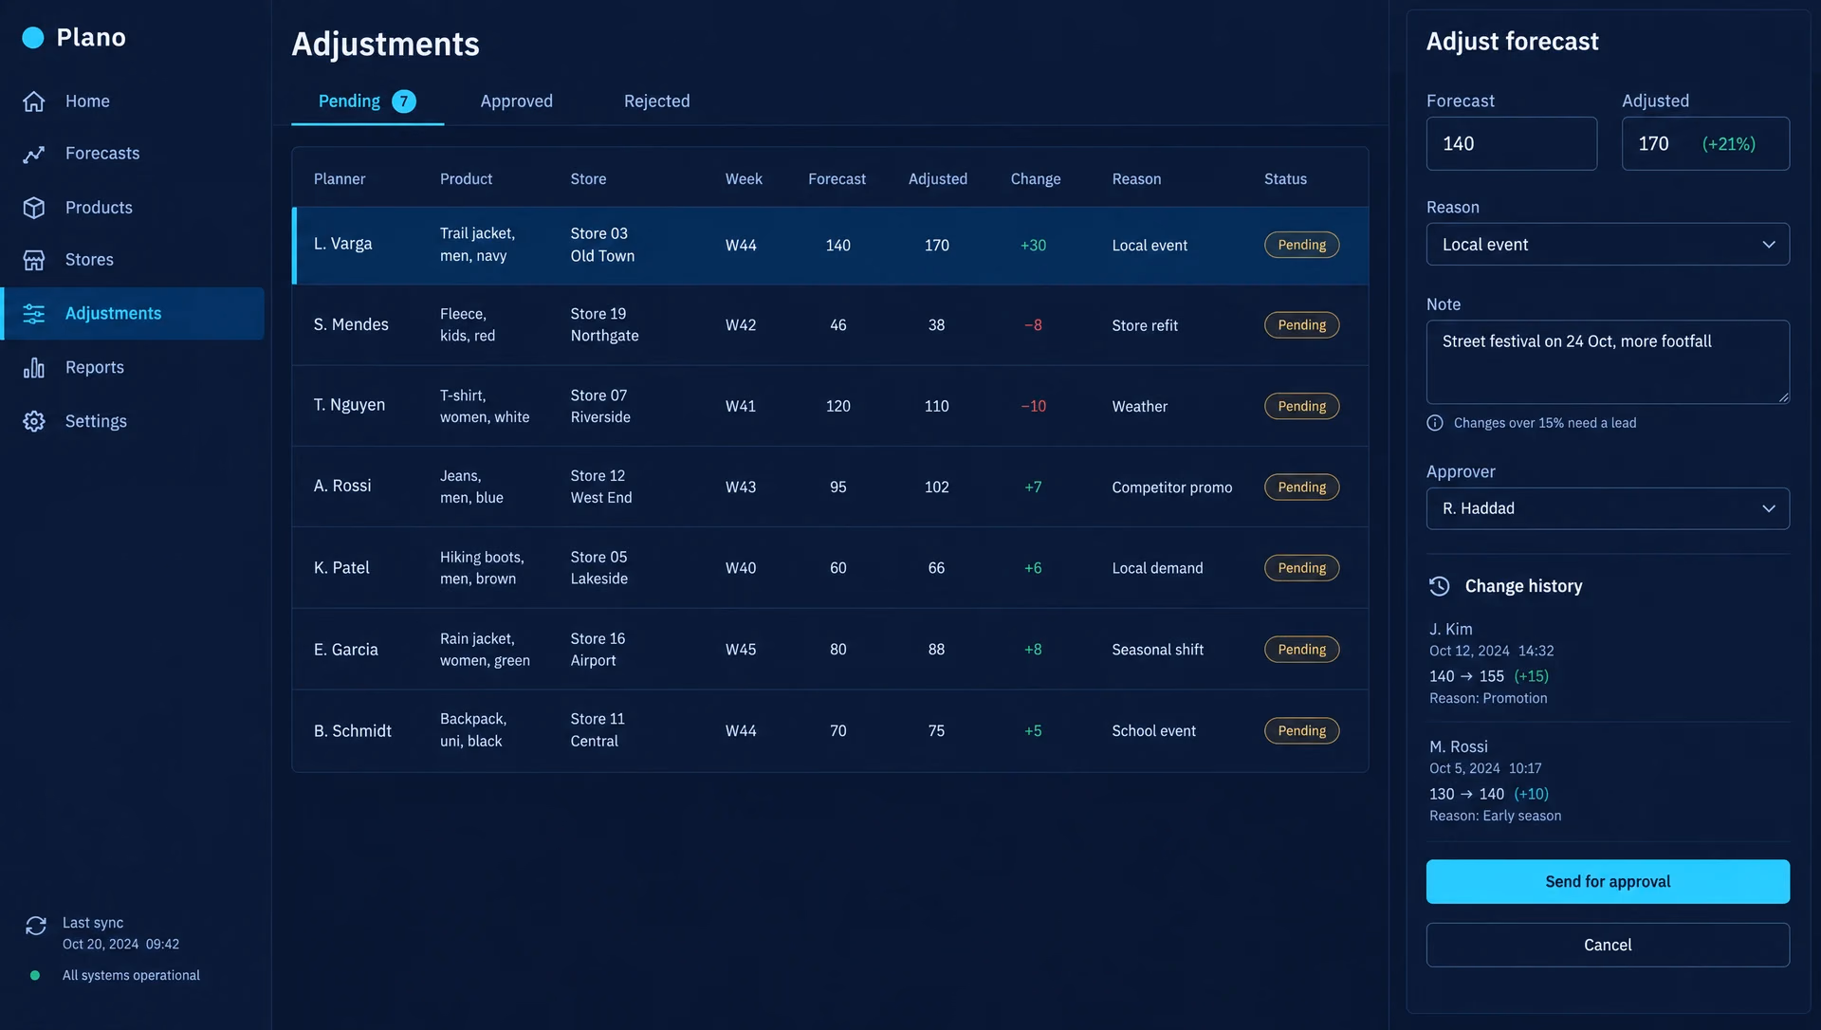Click the W45 week cell for E. Garcia
Viewport: 1821px width, 1030px height.
(x=741, y=650)
